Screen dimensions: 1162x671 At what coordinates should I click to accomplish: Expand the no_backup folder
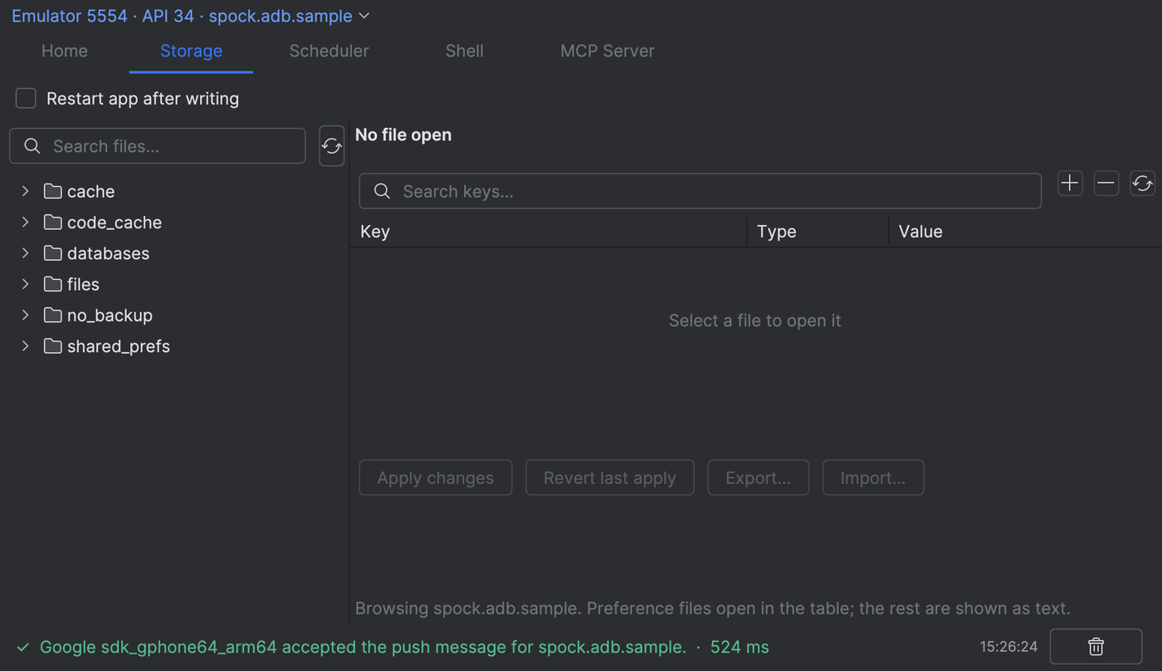click(26, 315)
